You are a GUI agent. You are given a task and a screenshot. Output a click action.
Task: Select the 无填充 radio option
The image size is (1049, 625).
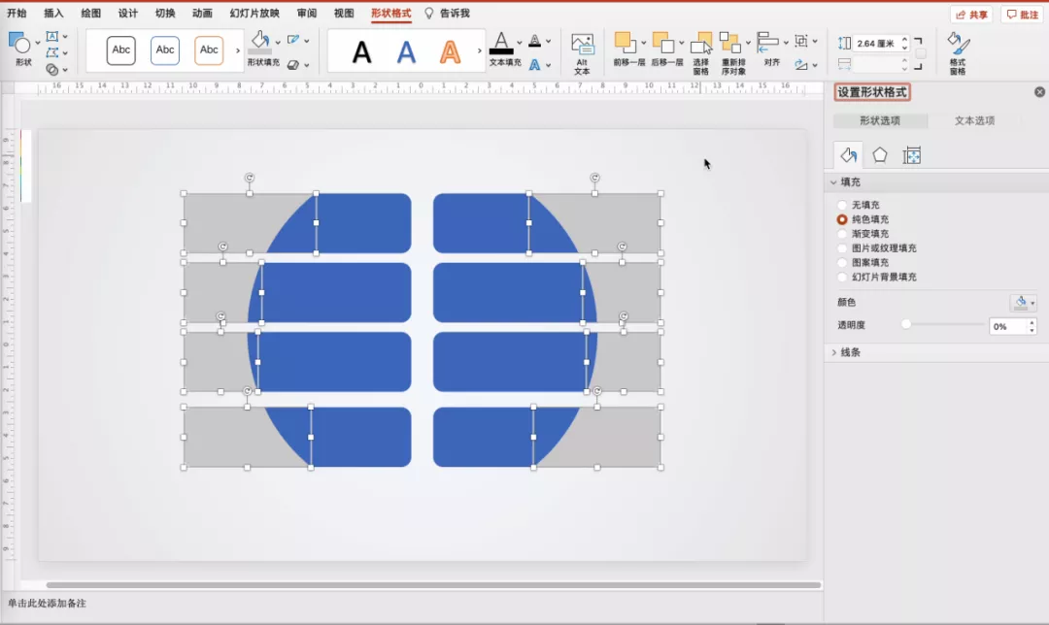tap(842, 205)
